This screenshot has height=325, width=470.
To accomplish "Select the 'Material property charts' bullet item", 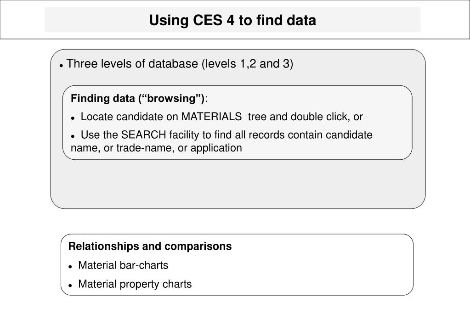I will click(135, 284).
